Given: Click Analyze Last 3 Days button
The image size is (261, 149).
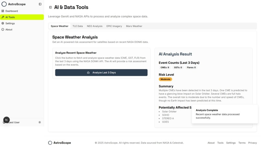Looking at the screenshot, I should pyautogui.click(x=101, y=73).
